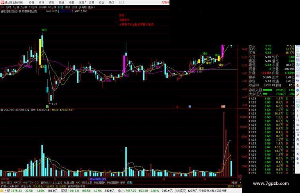The height and width of the screenshot is (193, 300).
Task: Open the 发现 menu
Action: click(x=81, y=2)
